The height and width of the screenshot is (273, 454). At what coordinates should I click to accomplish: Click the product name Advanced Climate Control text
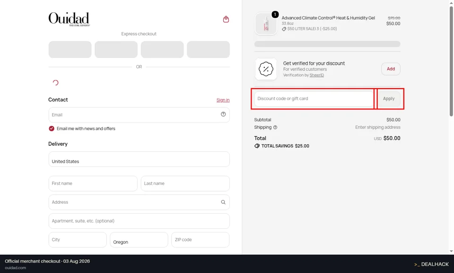point(328,18)
